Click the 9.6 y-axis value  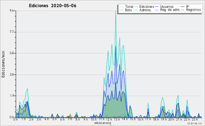(x=12, y=11)
